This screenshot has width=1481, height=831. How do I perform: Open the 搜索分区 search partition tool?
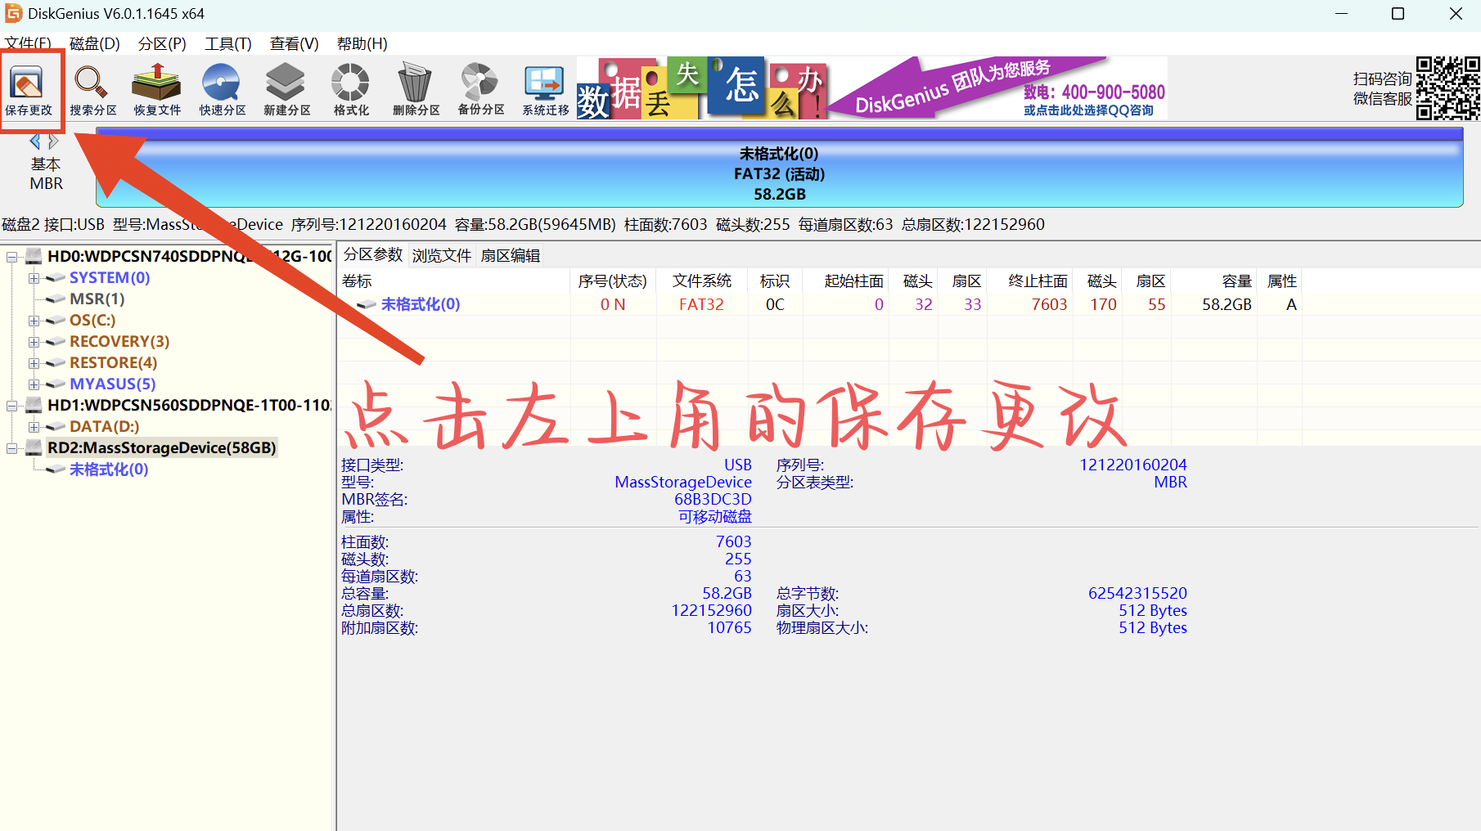(92, 90)
